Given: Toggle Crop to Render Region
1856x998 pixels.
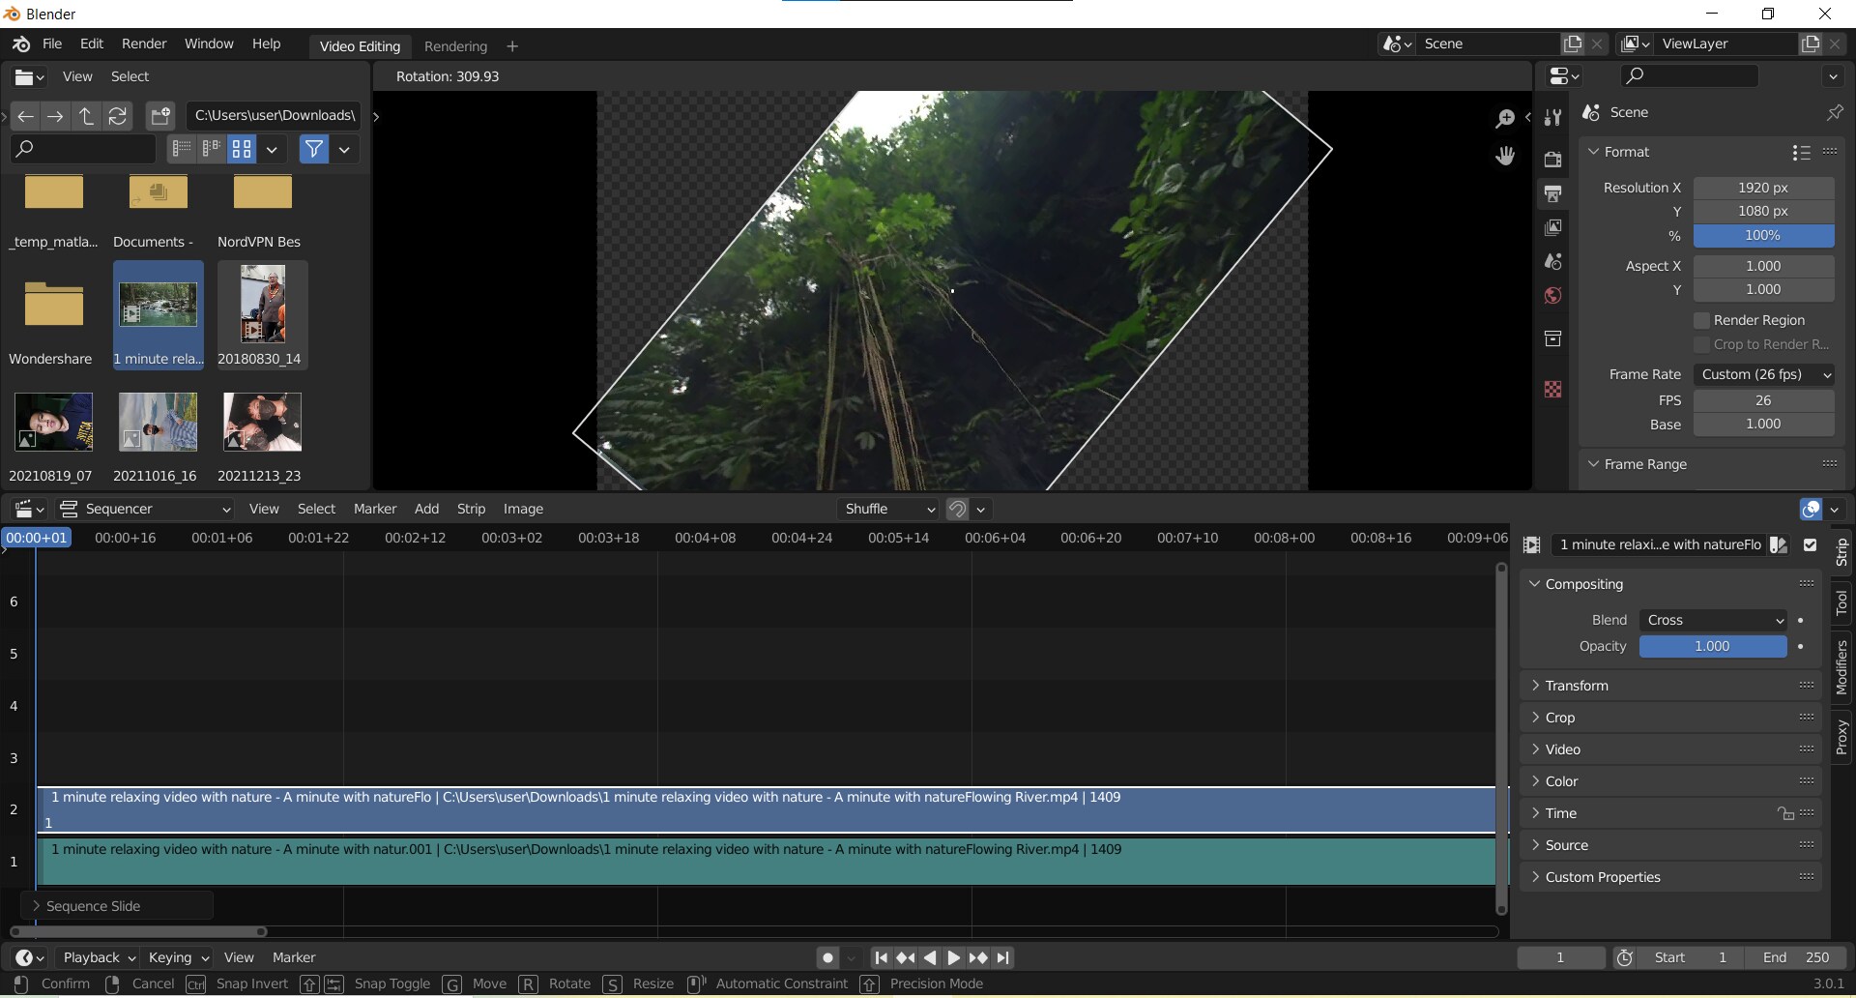Looking at the screenshot, I should point(1702,344).
